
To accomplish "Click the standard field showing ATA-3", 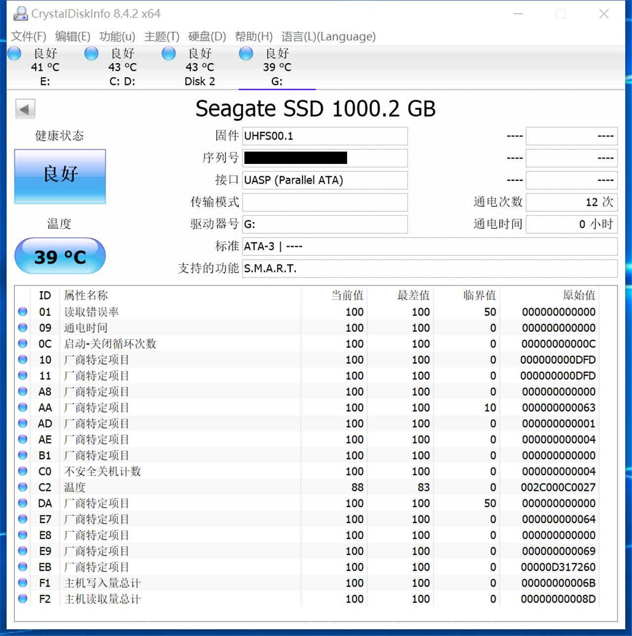I will (430, 246).
